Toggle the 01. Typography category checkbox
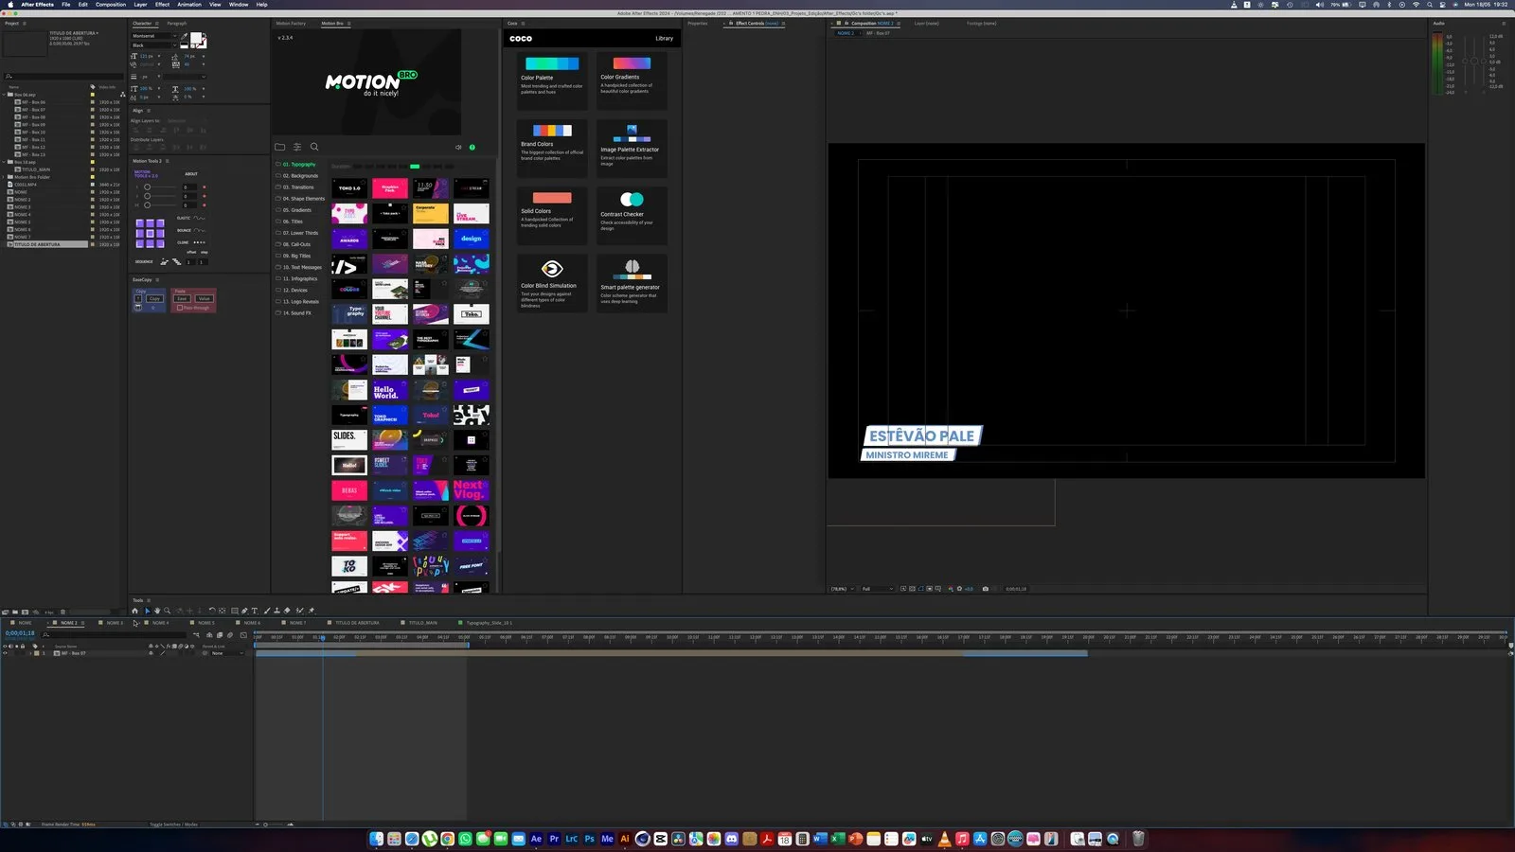Screen dimensions: 1515x852 point(278,165)
